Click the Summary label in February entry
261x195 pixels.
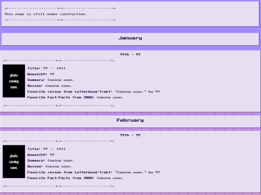click(x=36, y=160)
